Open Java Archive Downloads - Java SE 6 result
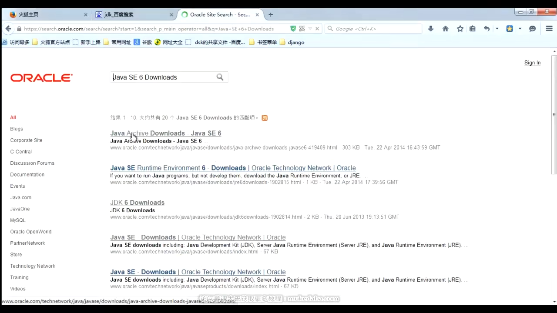 [166, 133]
